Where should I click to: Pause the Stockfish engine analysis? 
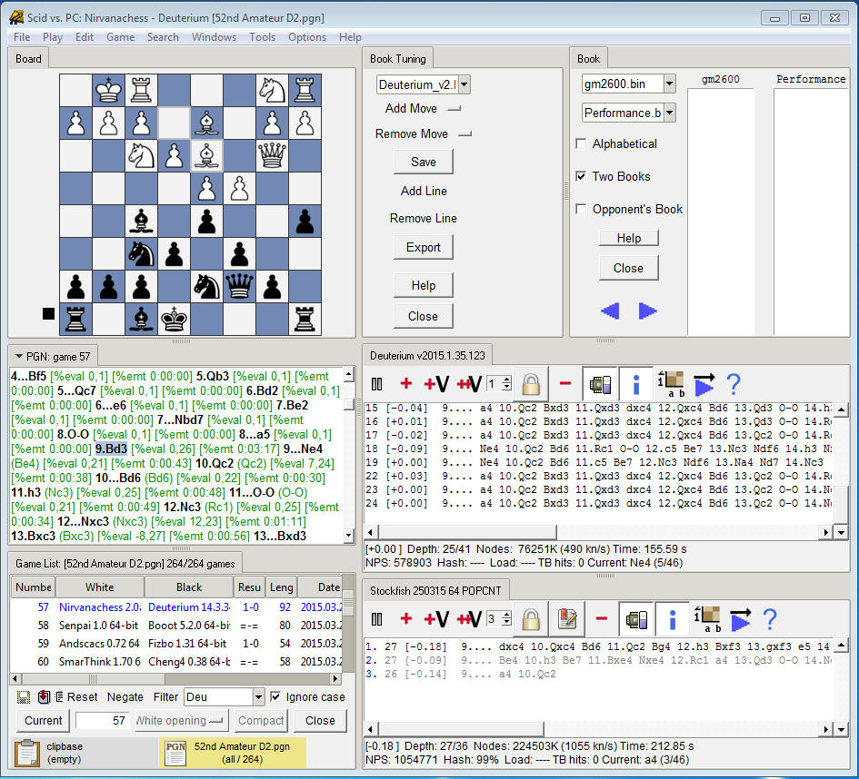coord(377,619)
